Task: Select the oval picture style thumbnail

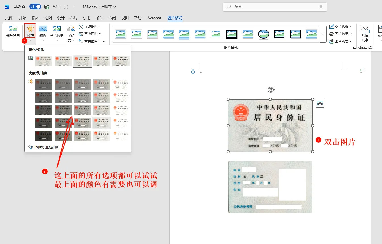Action: pyautogui.click(x=264, y=34)
